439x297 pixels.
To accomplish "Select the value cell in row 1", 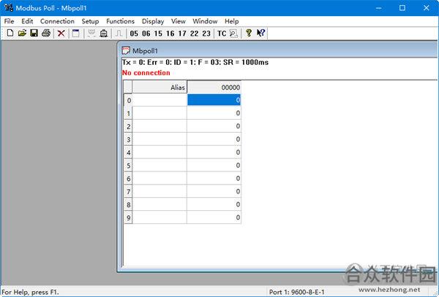I will click(214, 113).
